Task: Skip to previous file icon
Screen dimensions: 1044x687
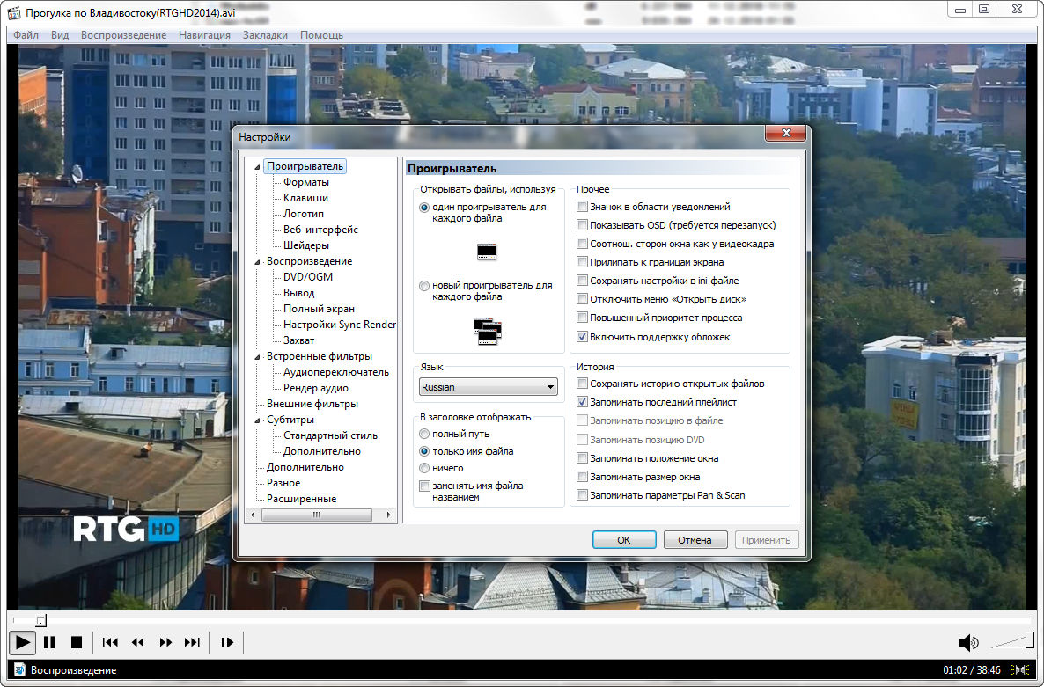Action: pyautogui.click(x=110, y=642)
